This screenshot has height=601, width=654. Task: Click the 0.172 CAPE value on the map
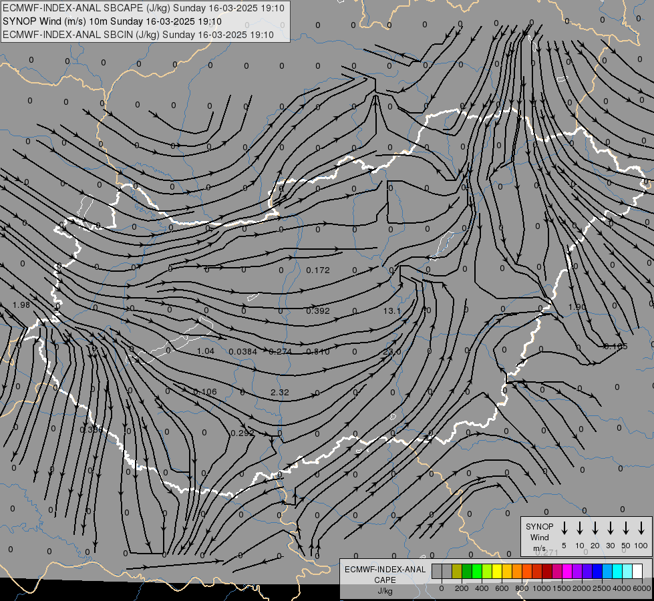tap(318, 270)
